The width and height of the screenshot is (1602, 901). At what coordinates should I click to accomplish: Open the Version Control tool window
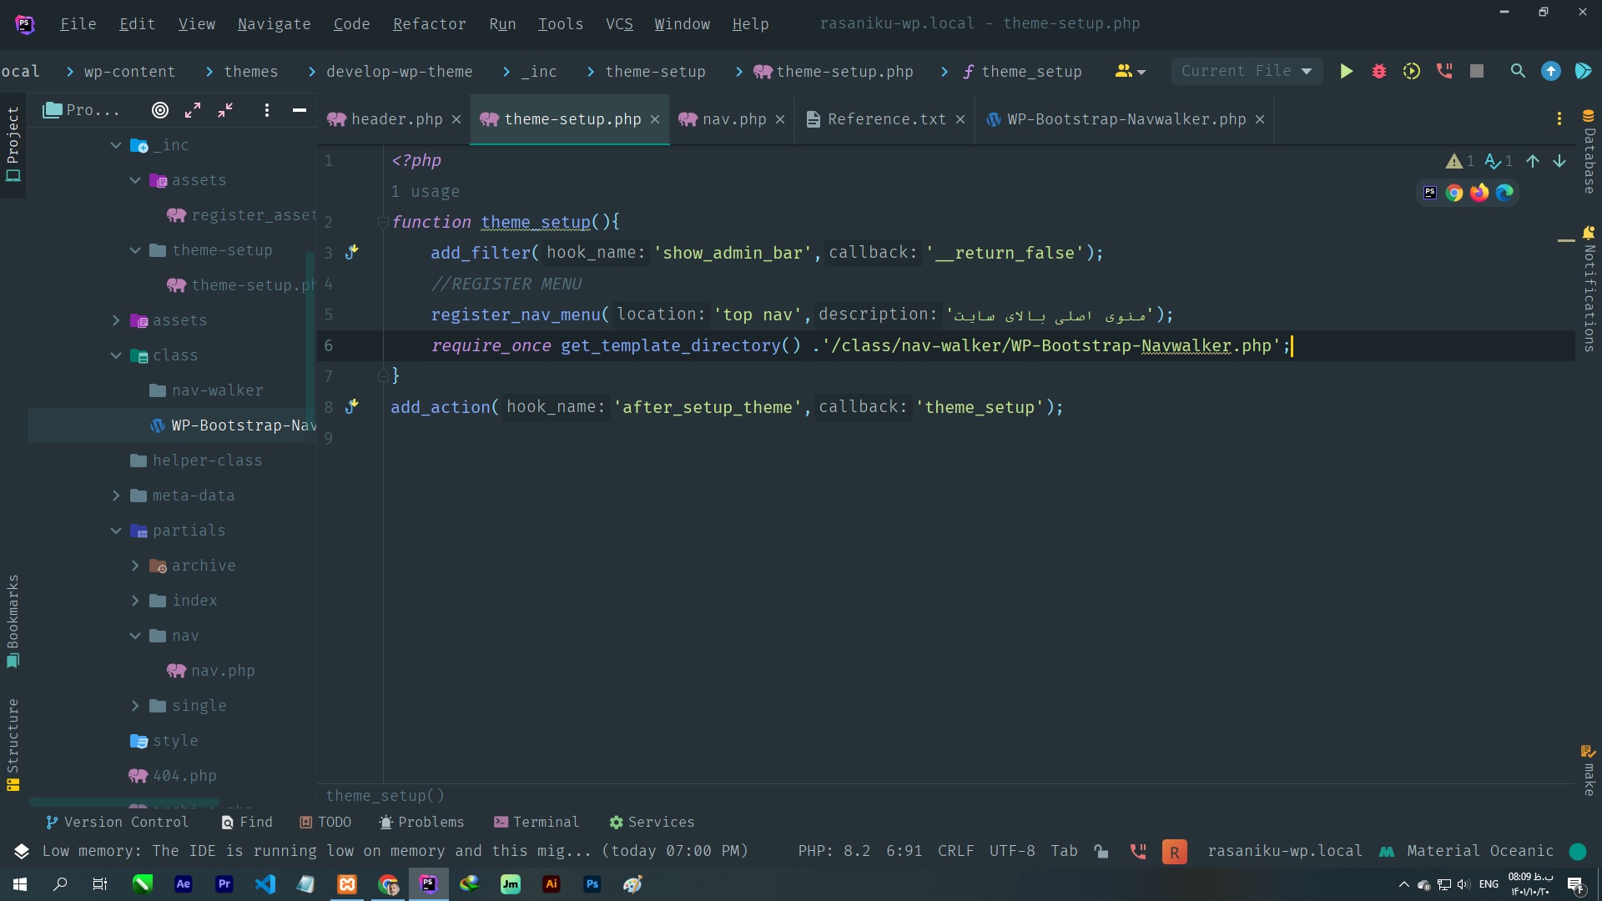[x=117, y=822]
